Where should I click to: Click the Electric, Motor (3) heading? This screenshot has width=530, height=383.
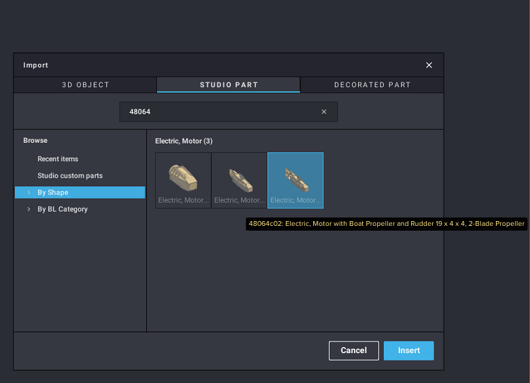(x=183, y=141)
